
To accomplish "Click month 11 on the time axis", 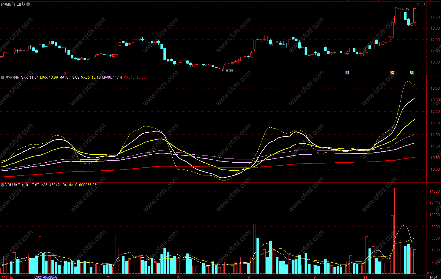I will point(365,278).
